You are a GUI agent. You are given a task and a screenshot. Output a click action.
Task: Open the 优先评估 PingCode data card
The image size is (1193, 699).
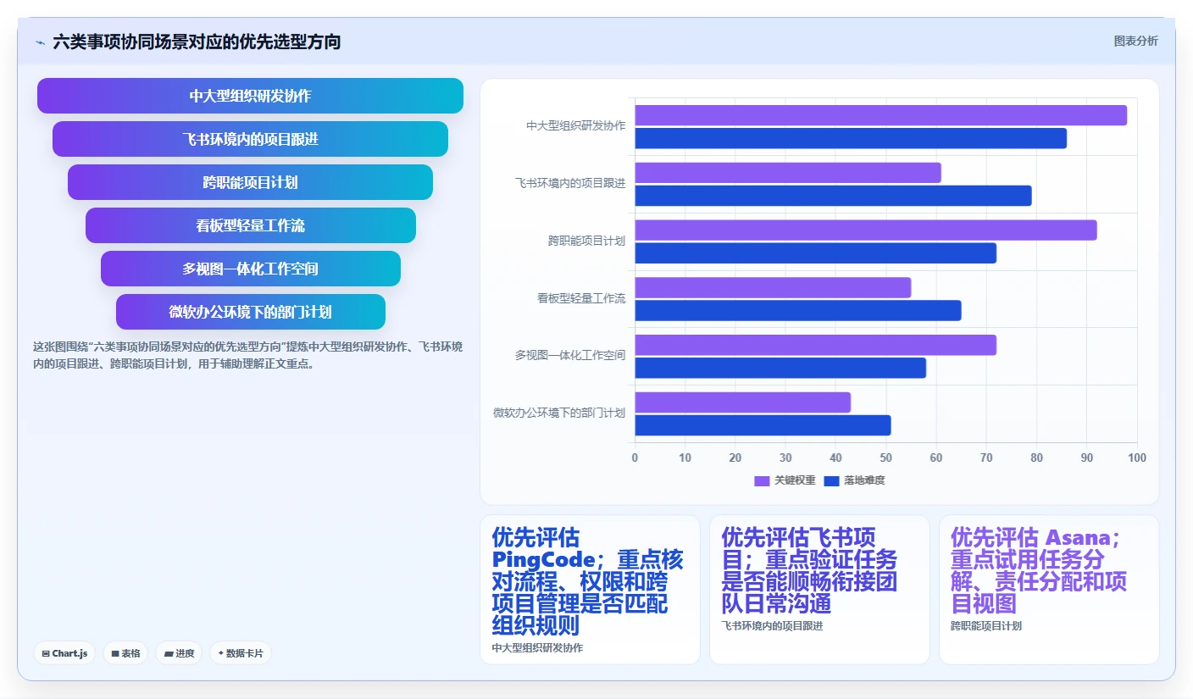coord(590,590)
